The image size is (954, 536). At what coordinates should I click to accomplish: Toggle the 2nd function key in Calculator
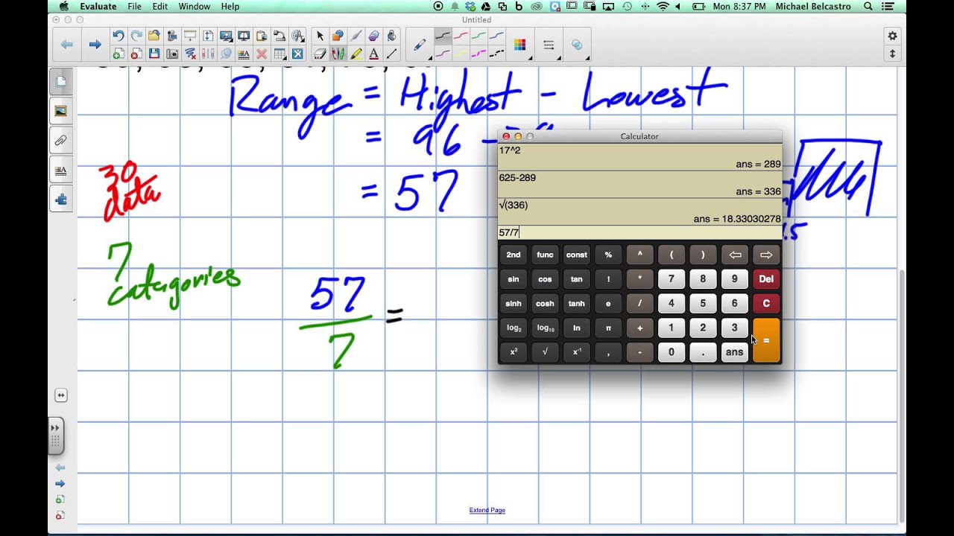[x=514, y=255]
